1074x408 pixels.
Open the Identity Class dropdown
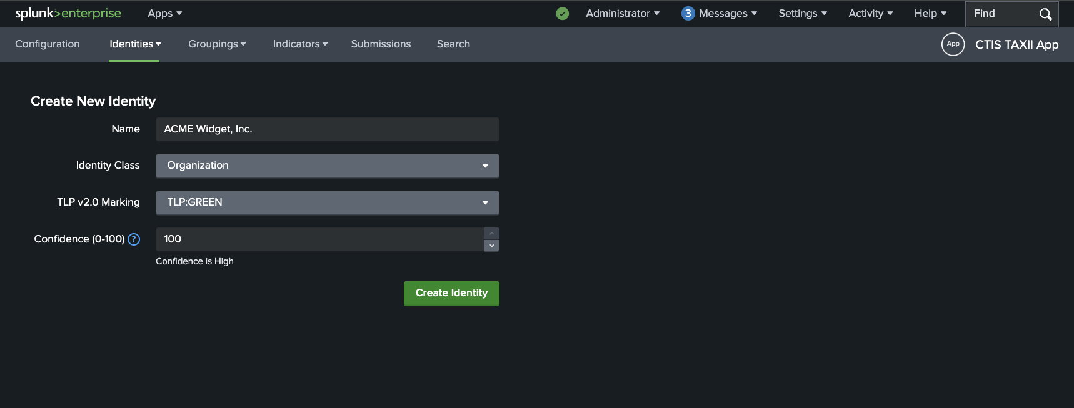point(327,166)
